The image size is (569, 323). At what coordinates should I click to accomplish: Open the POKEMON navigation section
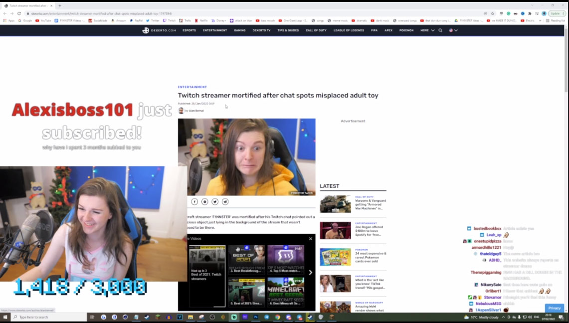coord(406,30)
